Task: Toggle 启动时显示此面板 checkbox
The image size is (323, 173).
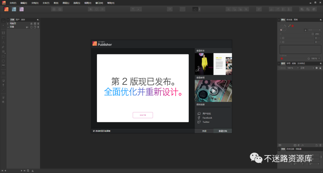Action: [x=94, y=131]
